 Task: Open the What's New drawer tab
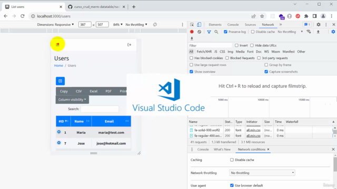click(x=222, y=149)
